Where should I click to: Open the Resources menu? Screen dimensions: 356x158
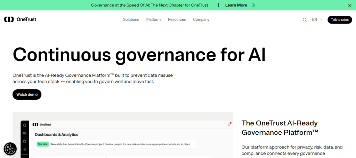[x=177, y=20]
